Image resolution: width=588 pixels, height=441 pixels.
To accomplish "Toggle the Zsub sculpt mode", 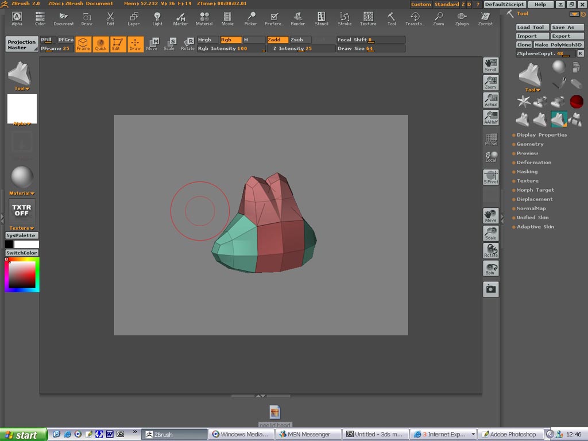I will [x=300, y=40].
